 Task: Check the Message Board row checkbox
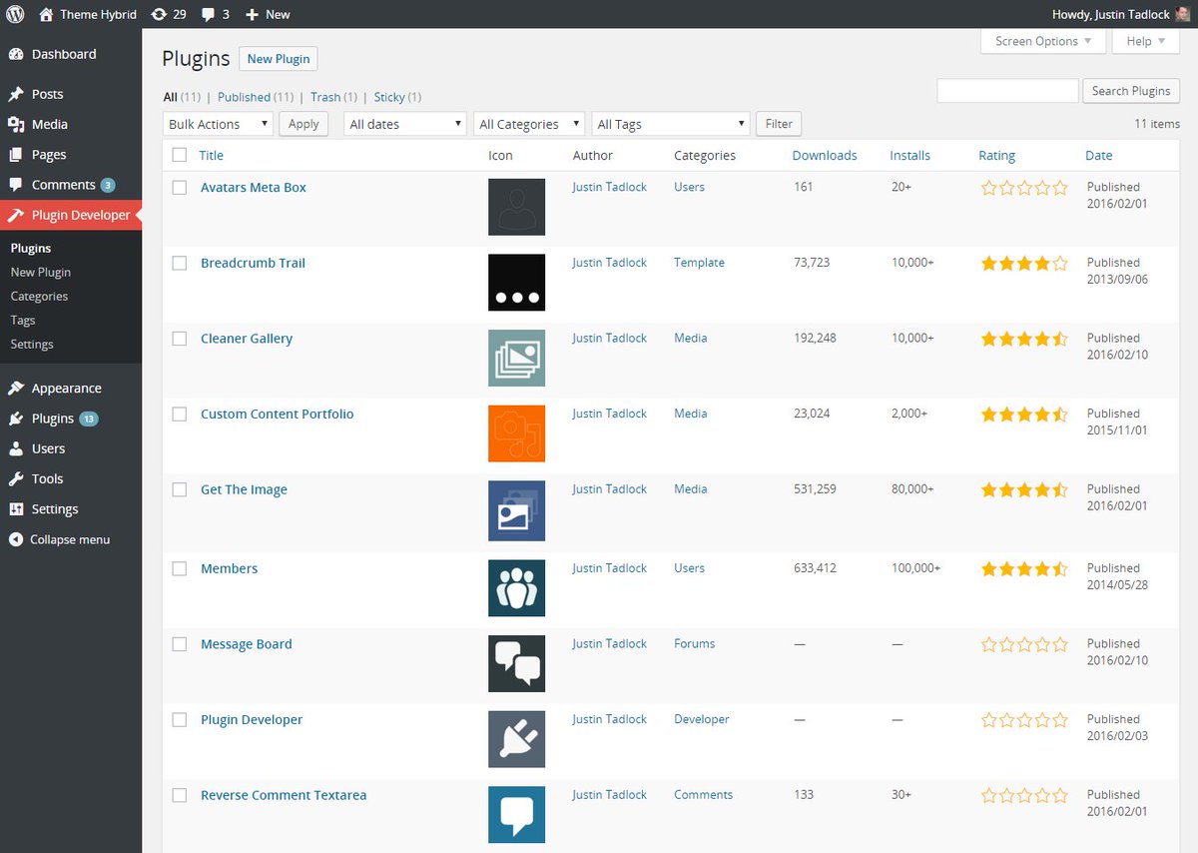point(180,644)
